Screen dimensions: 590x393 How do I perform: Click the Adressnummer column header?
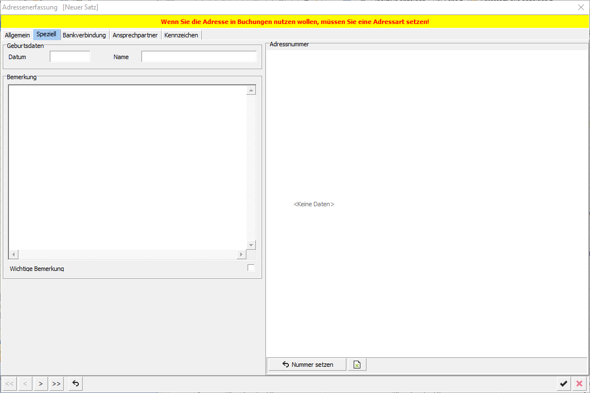coord(427,45)
